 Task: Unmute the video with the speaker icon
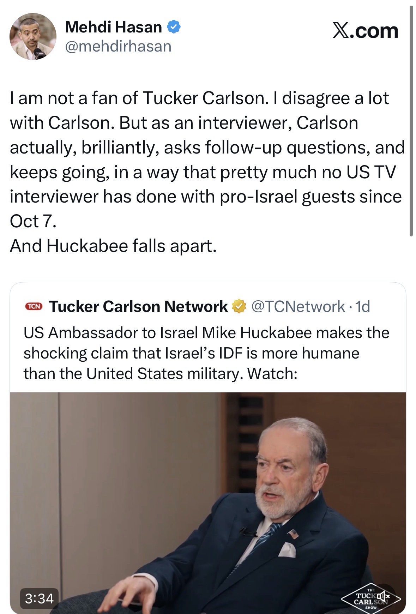384,595
